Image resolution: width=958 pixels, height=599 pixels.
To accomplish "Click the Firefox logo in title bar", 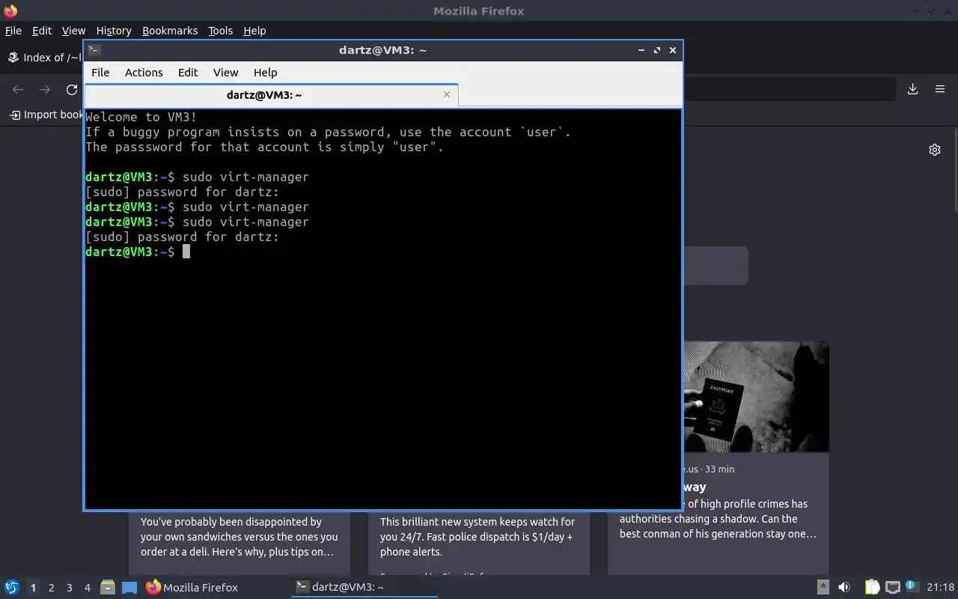I will [10, 10].
